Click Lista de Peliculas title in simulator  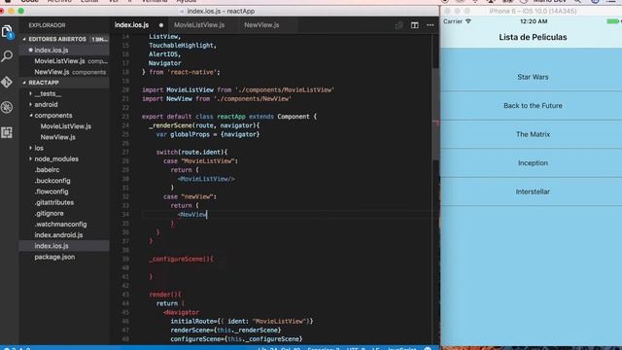click(533, 37)
